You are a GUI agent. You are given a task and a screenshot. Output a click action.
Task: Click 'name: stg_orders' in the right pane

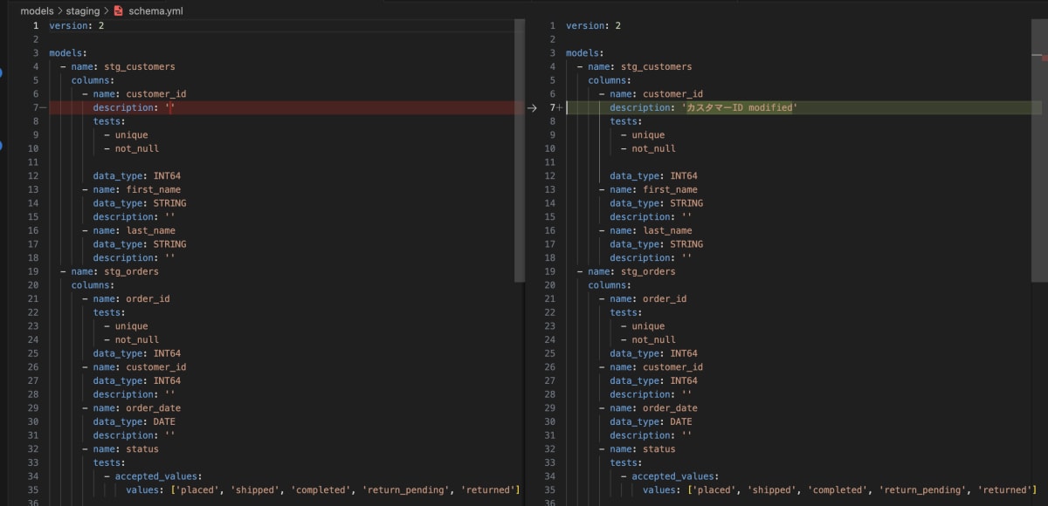click(632, 272)
